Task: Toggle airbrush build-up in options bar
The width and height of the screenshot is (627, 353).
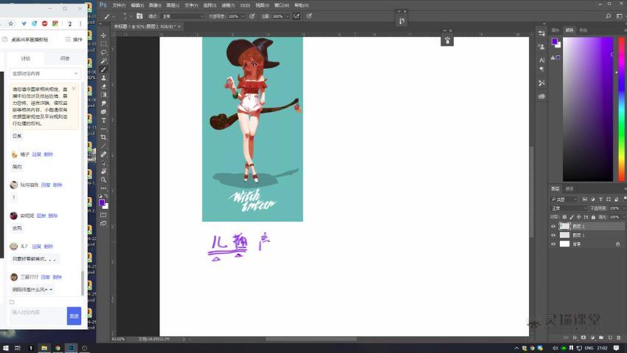Action: click(x=297, y=16)
